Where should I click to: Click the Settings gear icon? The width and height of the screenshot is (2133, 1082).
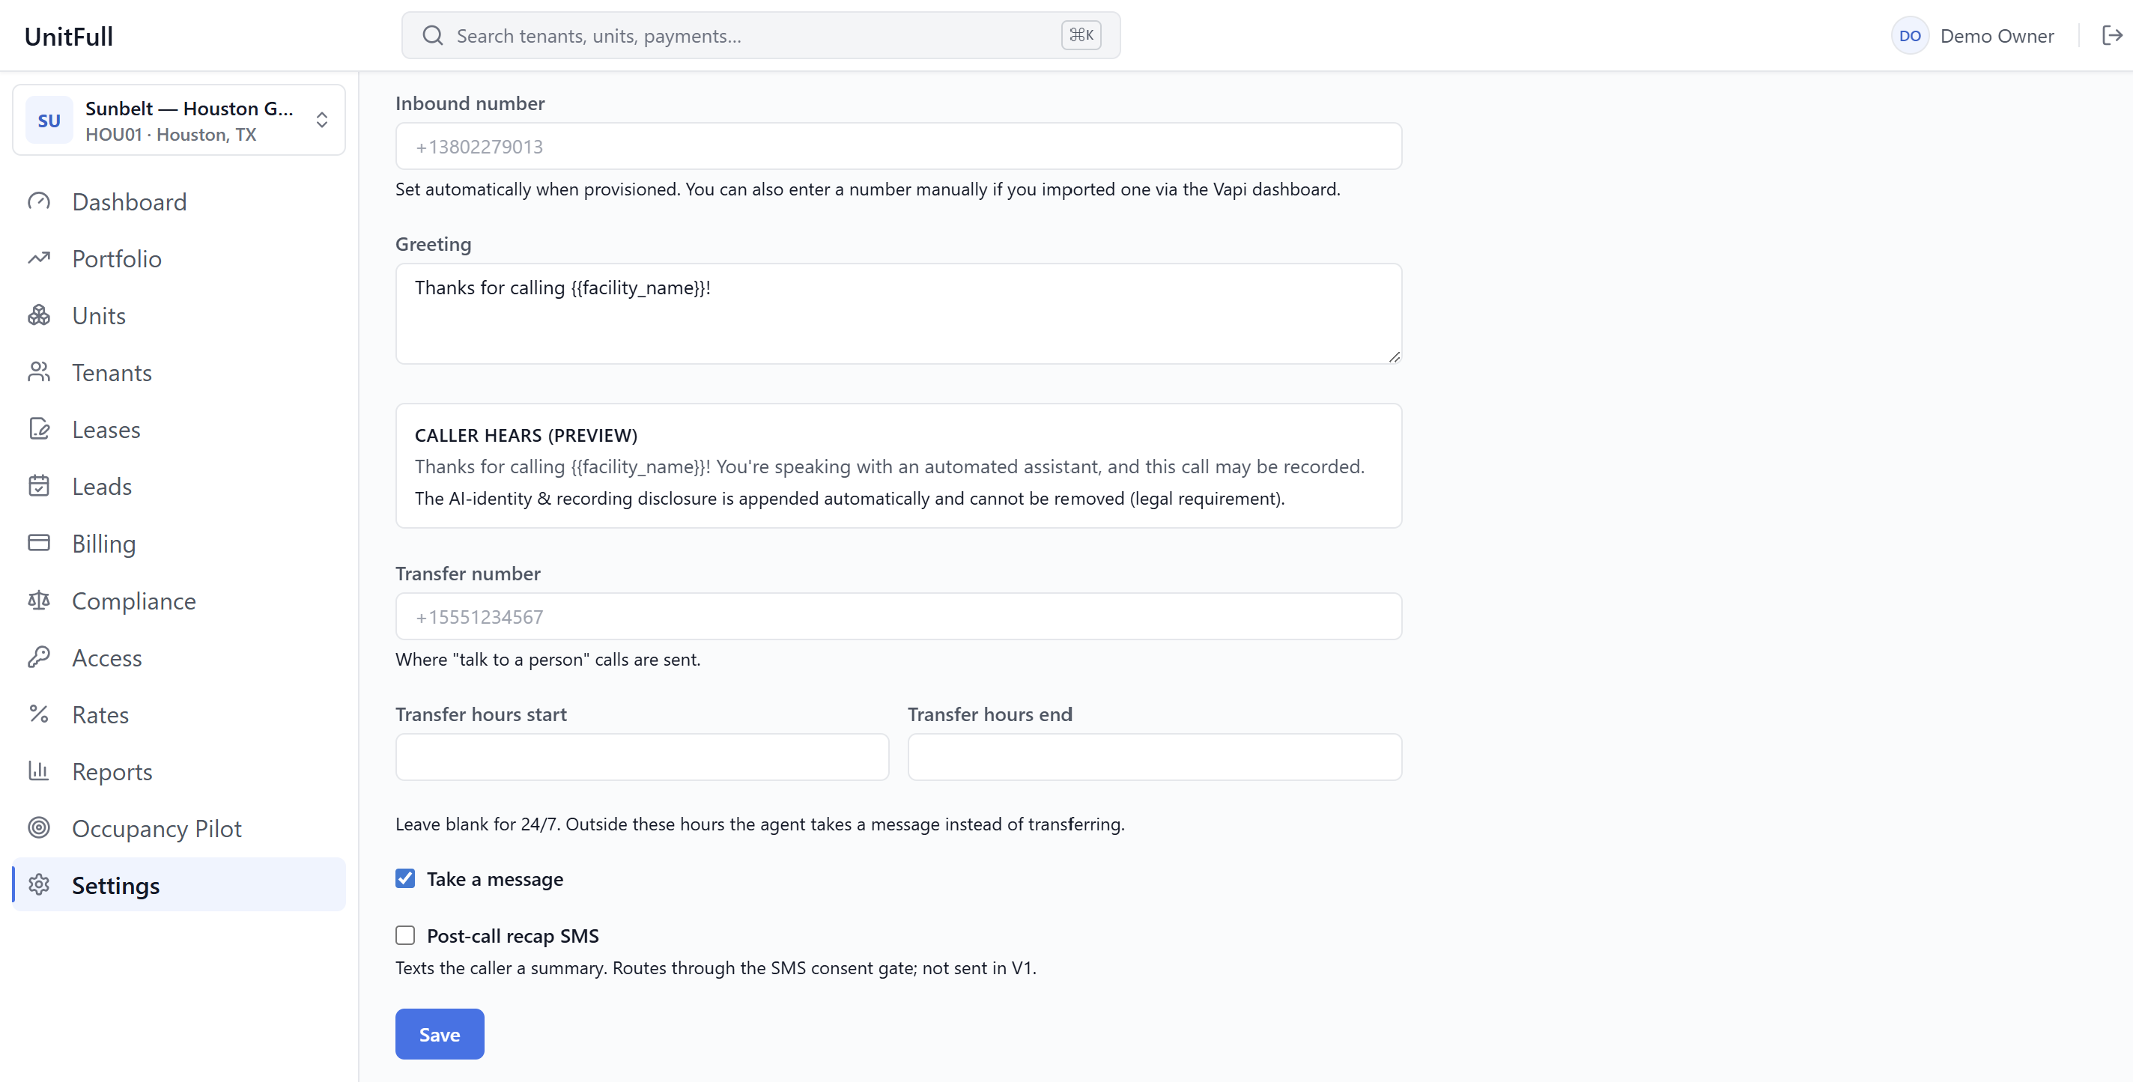tap(39, 885)
